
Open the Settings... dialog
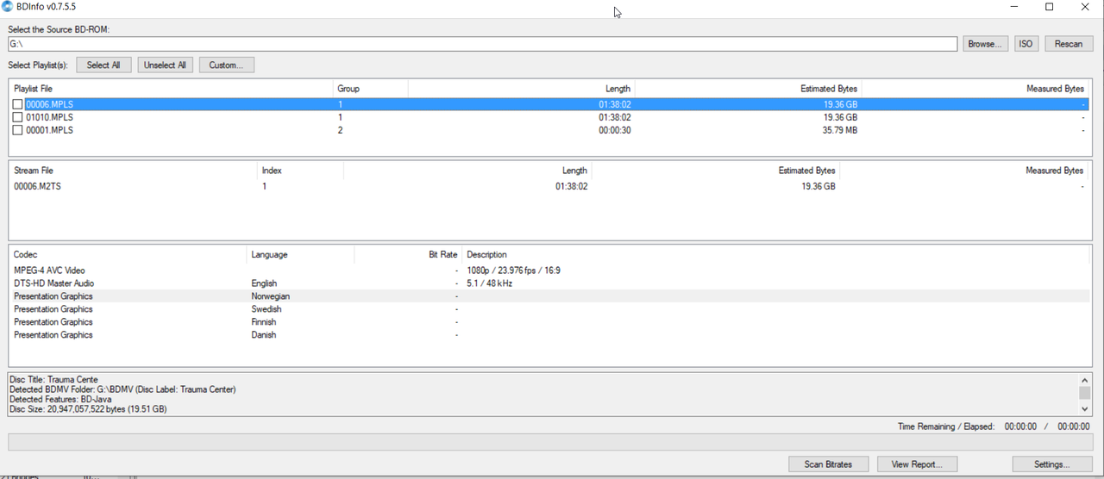pyautogui.click(x=1052, y=464)
